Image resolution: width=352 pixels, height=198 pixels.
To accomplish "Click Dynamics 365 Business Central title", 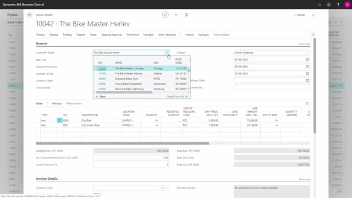I will pyautogui.click(x=23, y=4).
